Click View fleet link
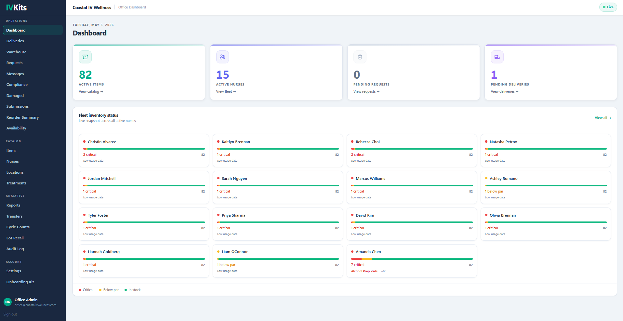Image resolution: width=623 pixels, height=321 pixels. (x=226, y=91)
